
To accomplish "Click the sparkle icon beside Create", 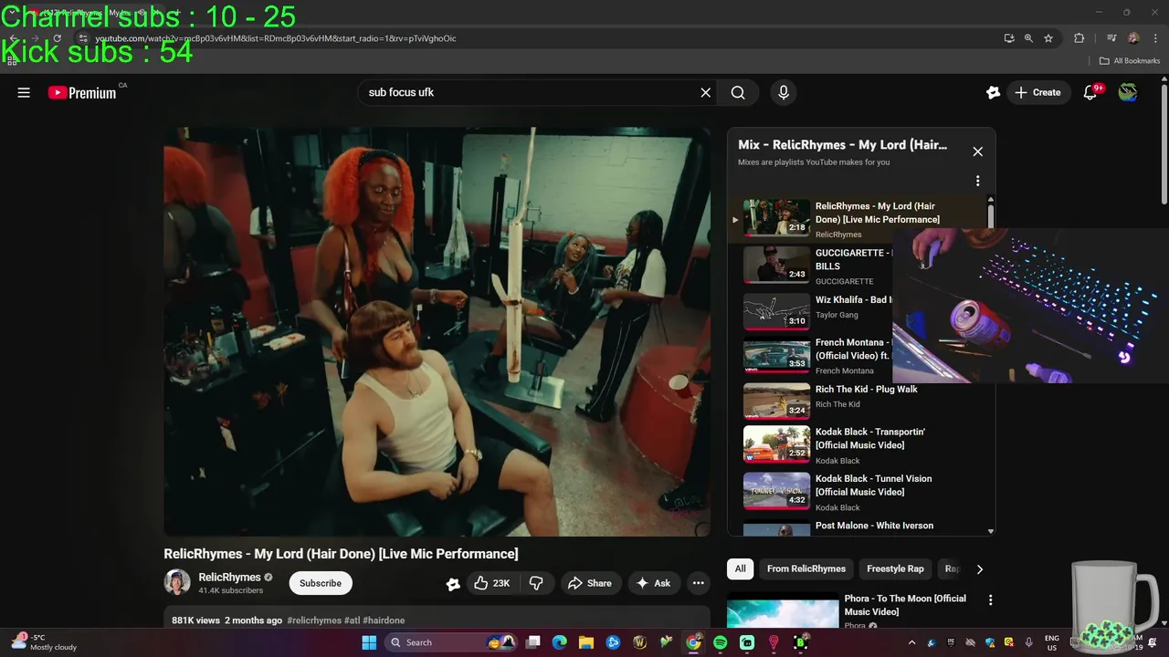I will pyautogui.click(x=993, y=92).
